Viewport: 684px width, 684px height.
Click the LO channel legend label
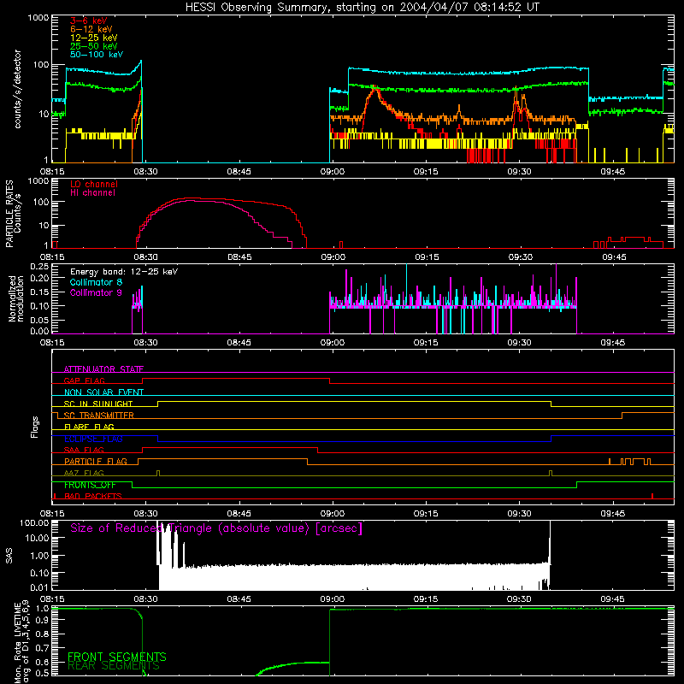click(94, 184)
